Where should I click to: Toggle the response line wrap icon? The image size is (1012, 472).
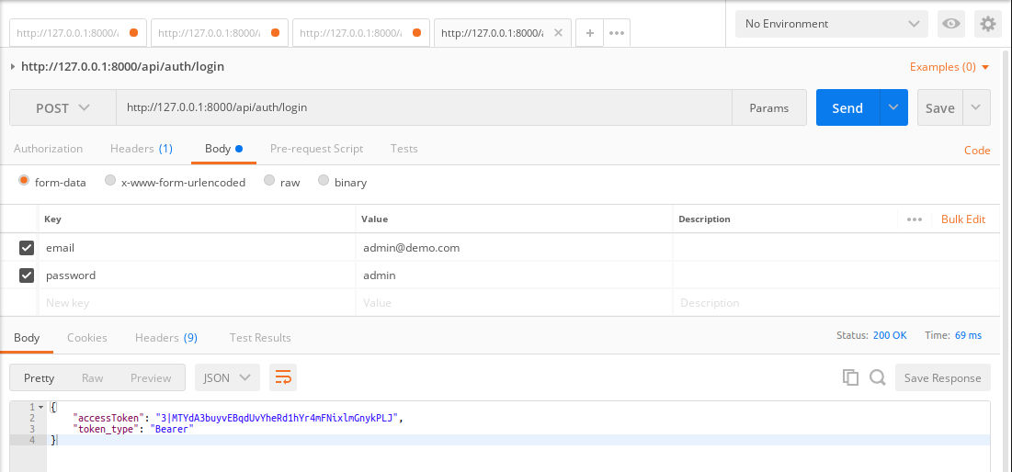click(x=283, y=377)
